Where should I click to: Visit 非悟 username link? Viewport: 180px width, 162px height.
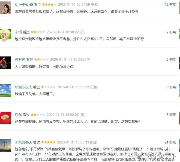18,32
